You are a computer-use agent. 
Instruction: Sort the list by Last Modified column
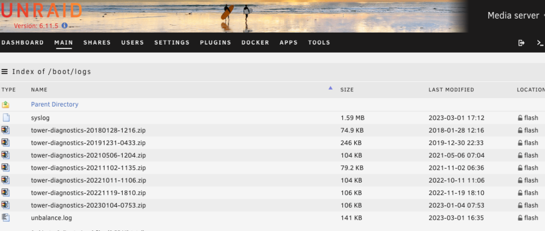click(451, 90)
